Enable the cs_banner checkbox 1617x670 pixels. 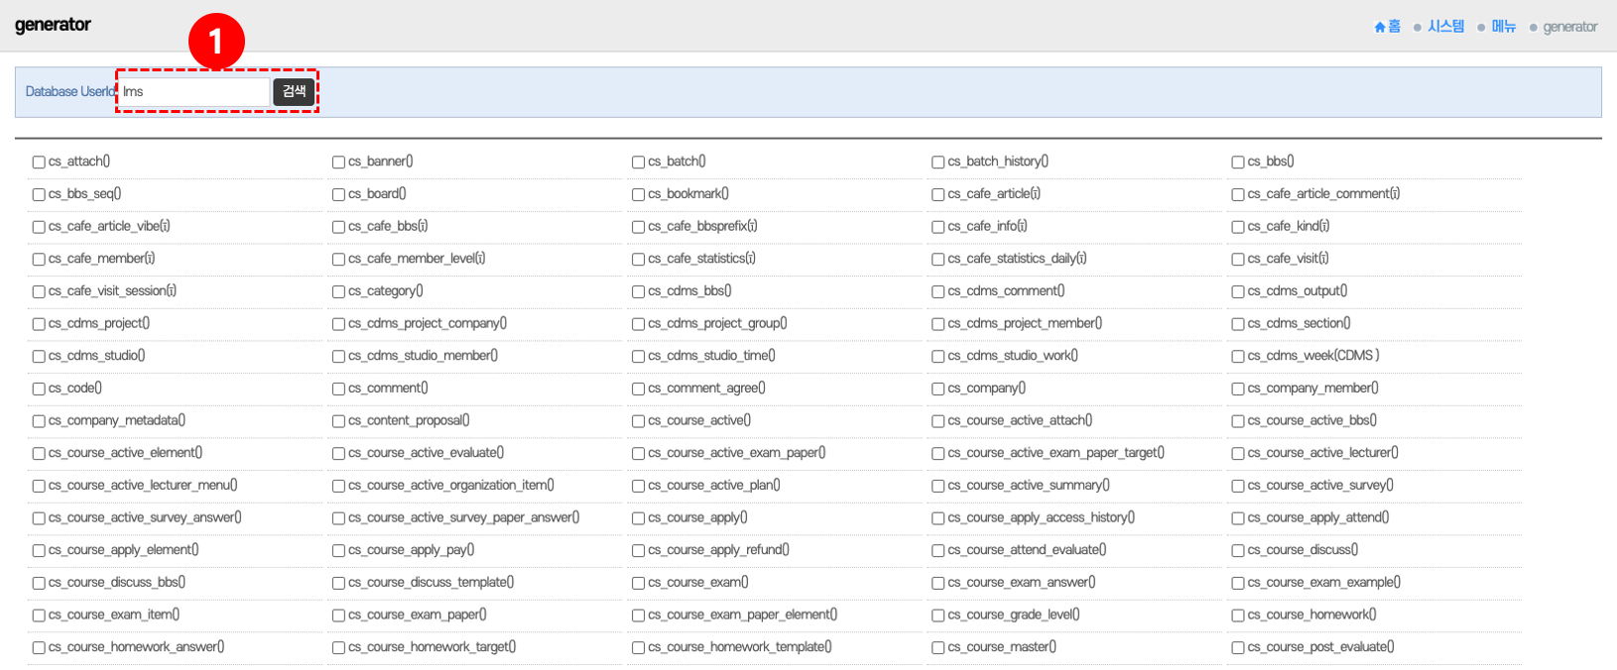click(338, 163)
